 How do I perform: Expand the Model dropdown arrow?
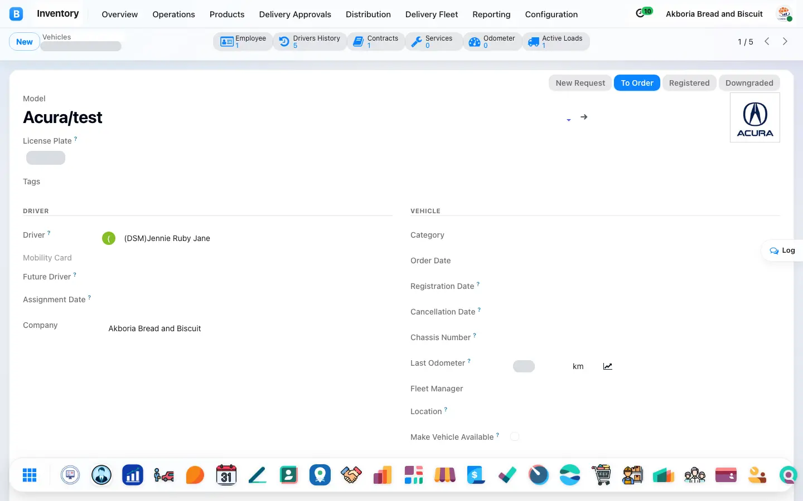[568, 120]
